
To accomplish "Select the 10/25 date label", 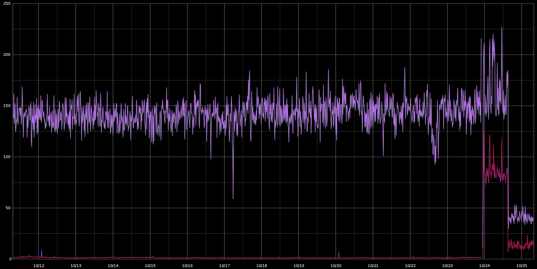I will [521, 265].
